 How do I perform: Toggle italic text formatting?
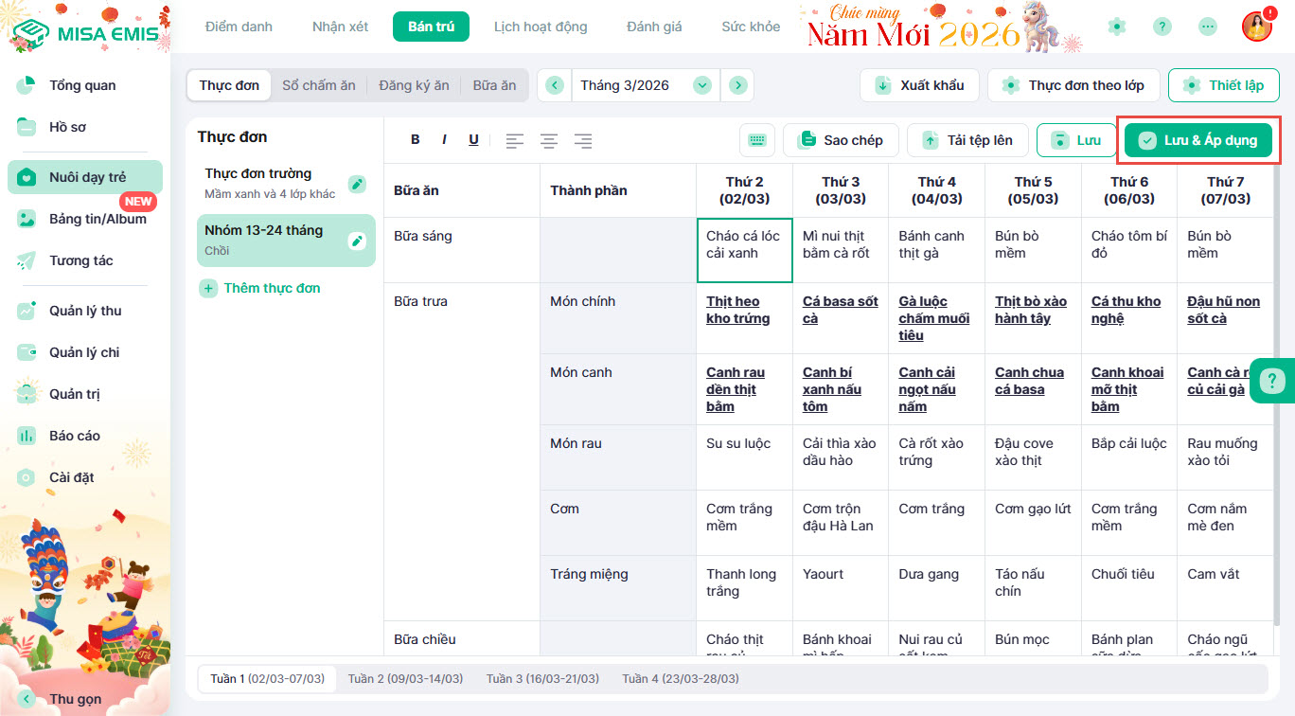point(444,140)
